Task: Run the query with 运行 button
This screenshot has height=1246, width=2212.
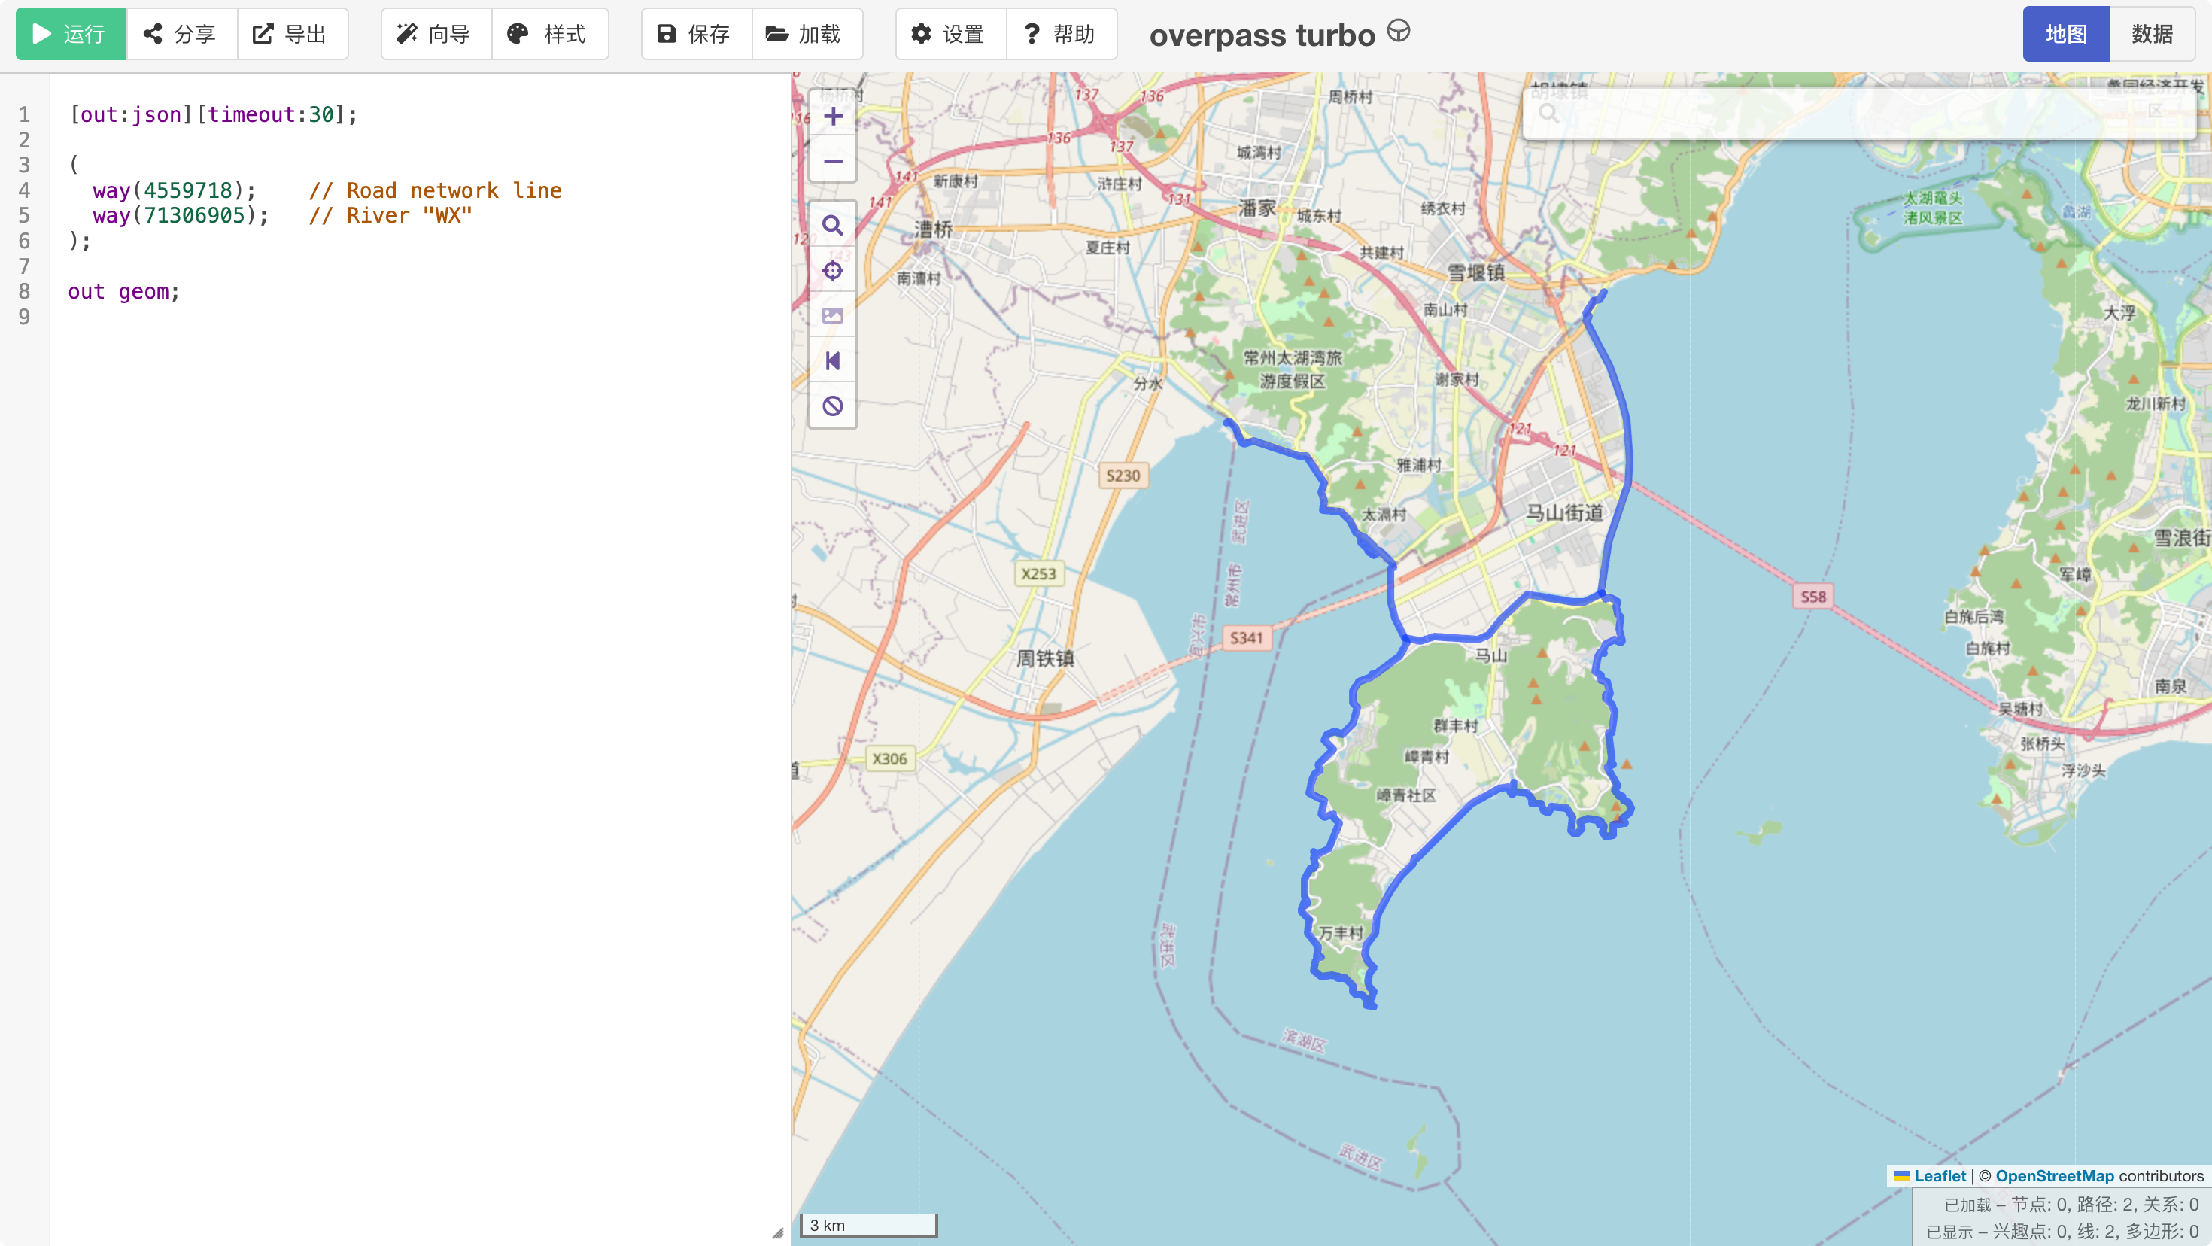Action: coord(71,35)
